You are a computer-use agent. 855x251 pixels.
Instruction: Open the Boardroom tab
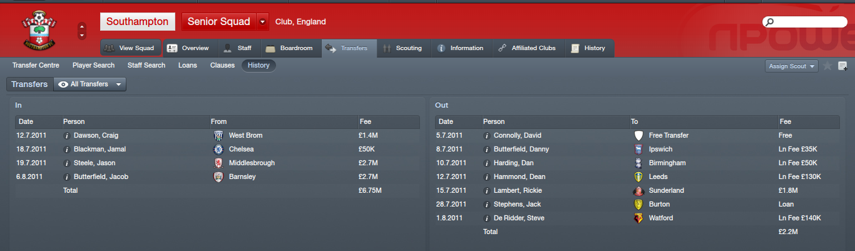tap(290, 48)
